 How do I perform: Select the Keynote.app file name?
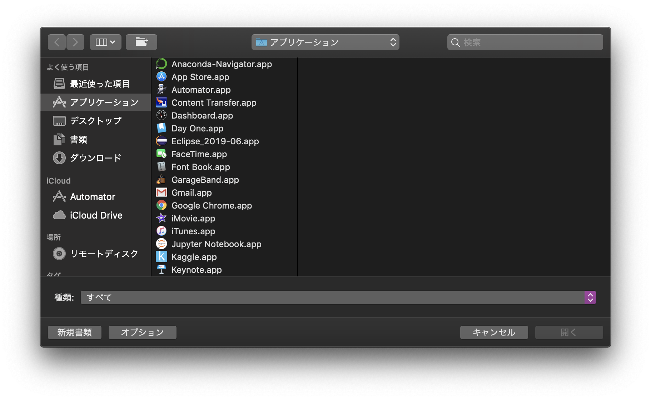[x=197, y=270]
